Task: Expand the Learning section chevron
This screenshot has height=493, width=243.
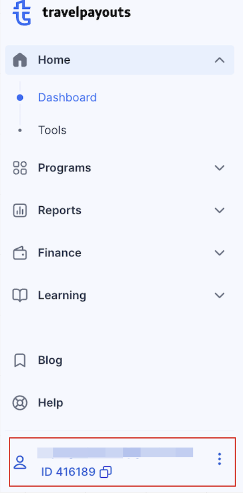Action: pos(219,296)
